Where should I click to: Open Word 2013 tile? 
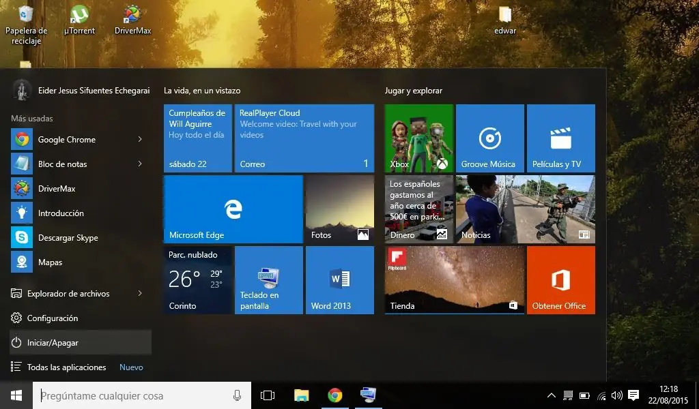tap(340, 280)
